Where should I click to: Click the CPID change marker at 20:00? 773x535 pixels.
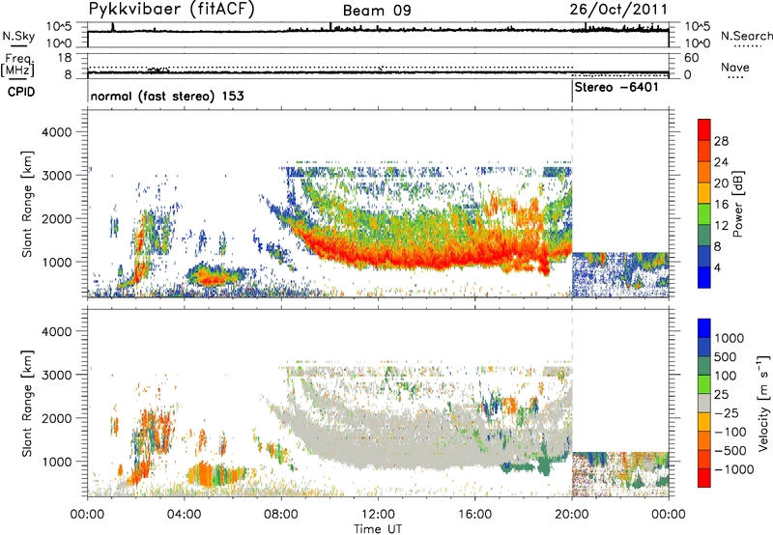[572, 91]
